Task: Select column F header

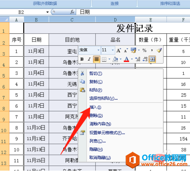Action: 178,20
